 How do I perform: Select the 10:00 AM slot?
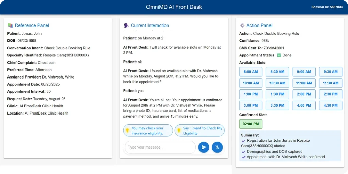click(x=250, y=83)
